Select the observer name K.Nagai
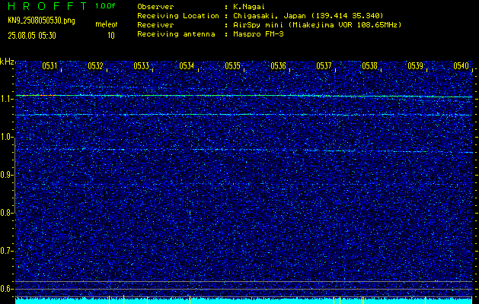The image size is (479, 304). 249,7
